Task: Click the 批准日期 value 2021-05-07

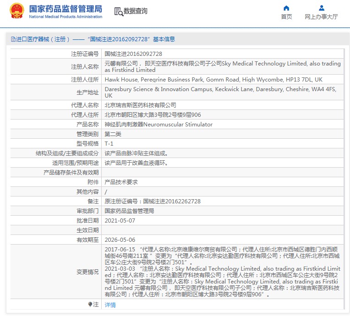Action: pyautogui.click(x=120, y=220)
